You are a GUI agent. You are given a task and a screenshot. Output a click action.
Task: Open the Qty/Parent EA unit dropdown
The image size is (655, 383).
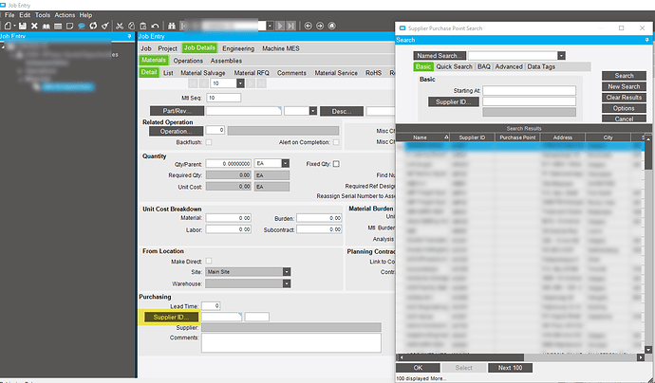[286, 164]
